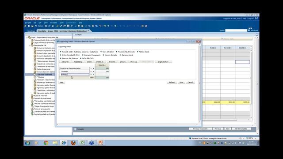Click the Home icon in the Workspace toolbar

tap(26, 26)
